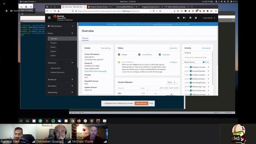The image size is (256, 144).
Task: Open Explore in the sidebar
Action: point(53,52)
